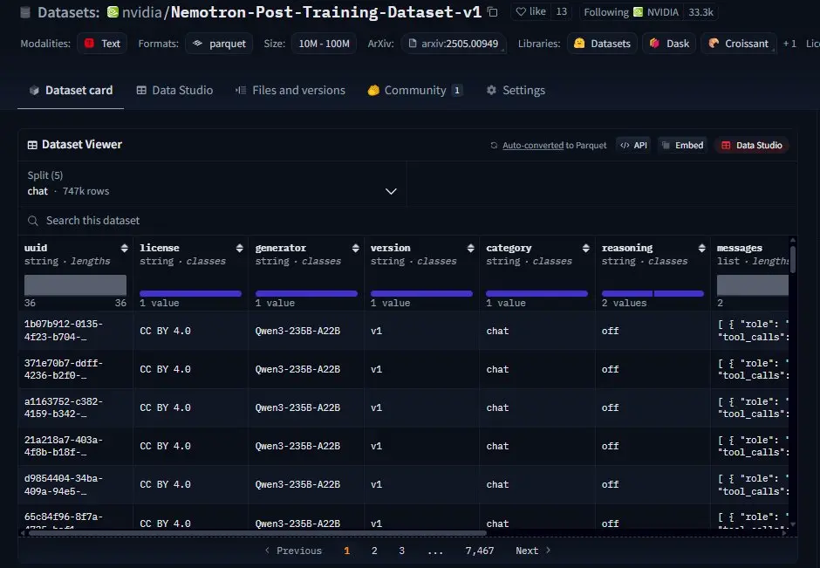820x568 pixels.
Task: Click v1 in the a1163752 row
Action: coord(376,407)
